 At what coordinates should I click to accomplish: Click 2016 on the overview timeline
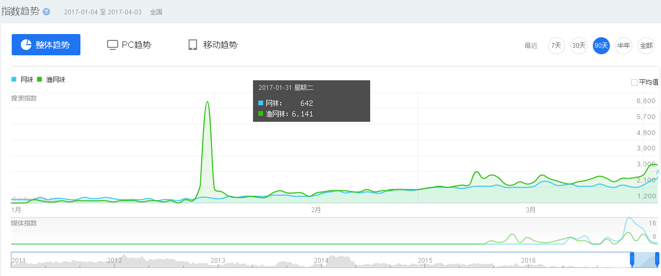pos(528,261)
